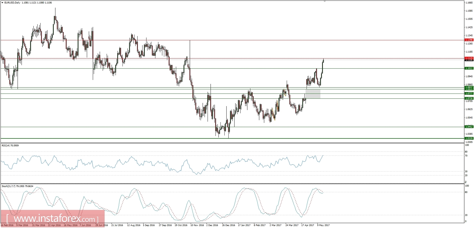Screen dimensions: 474x228
Task: Click the RSI(14) 70.5959 indicator label
Action: (10, 146)
